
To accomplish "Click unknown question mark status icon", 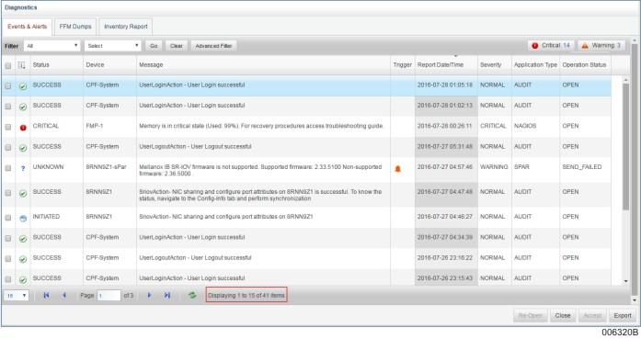I will coord(23,168).
